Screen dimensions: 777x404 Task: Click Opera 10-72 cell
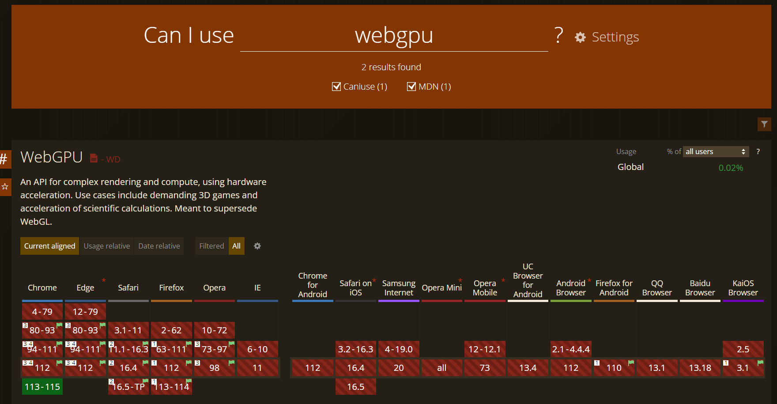tap(215, 330)
